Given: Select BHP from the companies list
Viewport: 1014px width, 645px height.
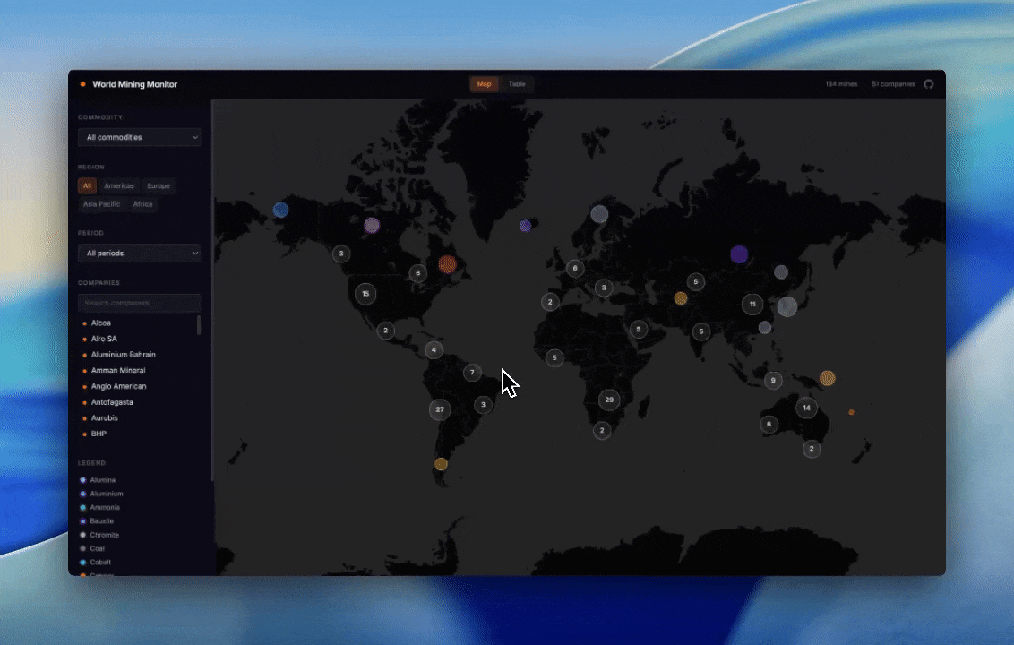Looking at the screenshot, I should pyautogui.click(x=99, y=434).
